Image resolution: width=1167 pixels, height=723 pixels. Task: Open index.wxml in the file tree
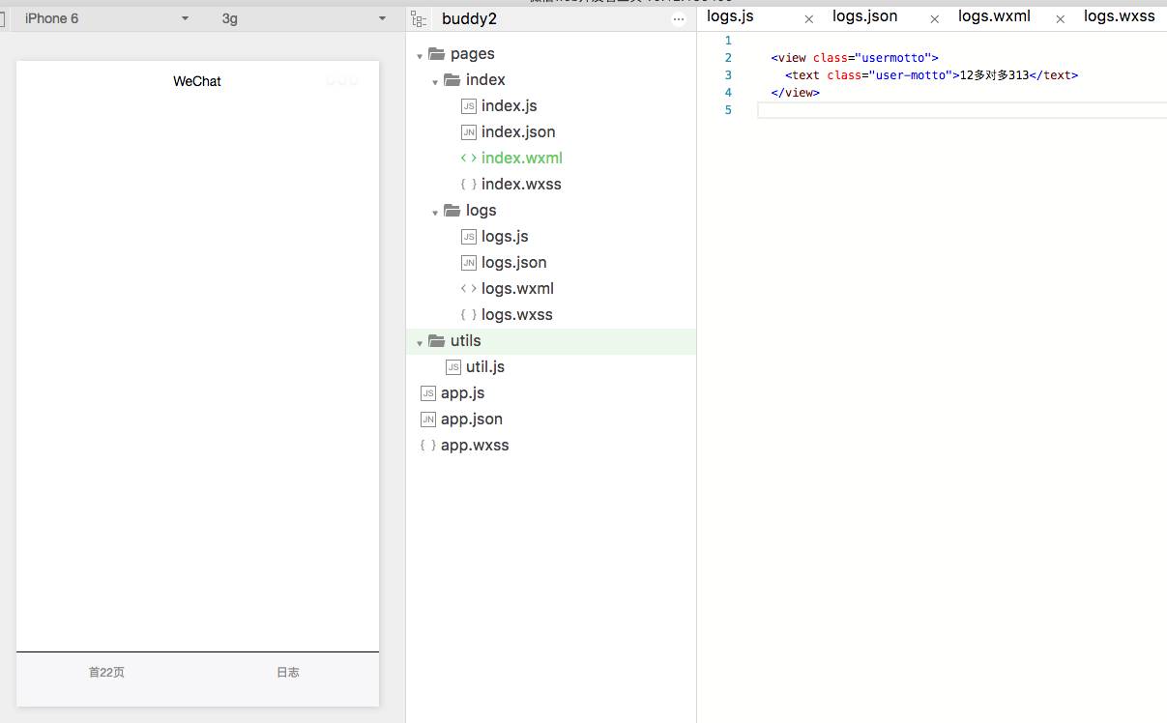pyautogui.click(x=521, y=159)
